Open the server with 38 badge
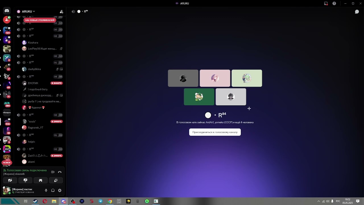 tap(7, 131)
